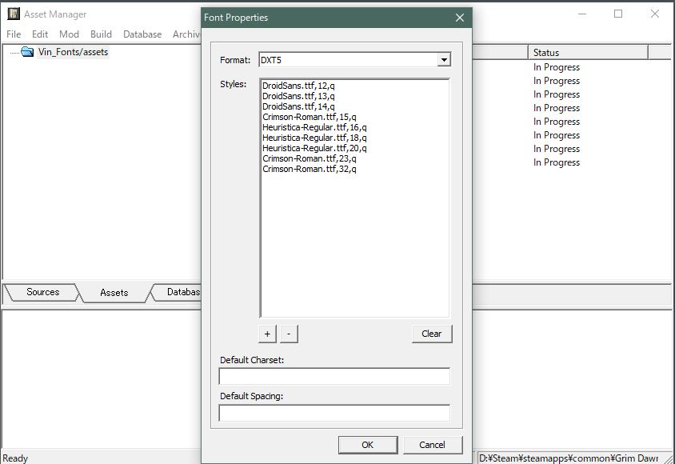Select Heuristica-Regular.ttf,18,q style entry
The image size is (675, 464).
(314, 138)
